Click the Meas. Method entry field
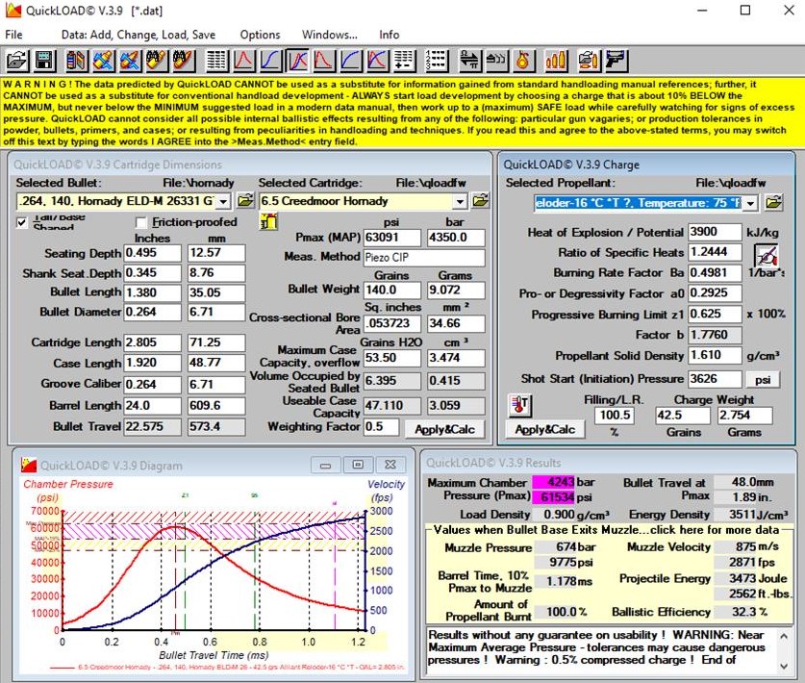This screenshot has height=683, width=805. click(x=424, y=257)
